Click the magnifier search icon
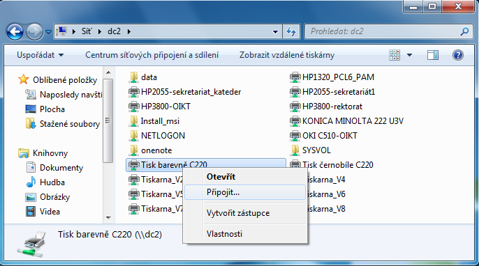479x266 pixels. (x=464, y=31)
